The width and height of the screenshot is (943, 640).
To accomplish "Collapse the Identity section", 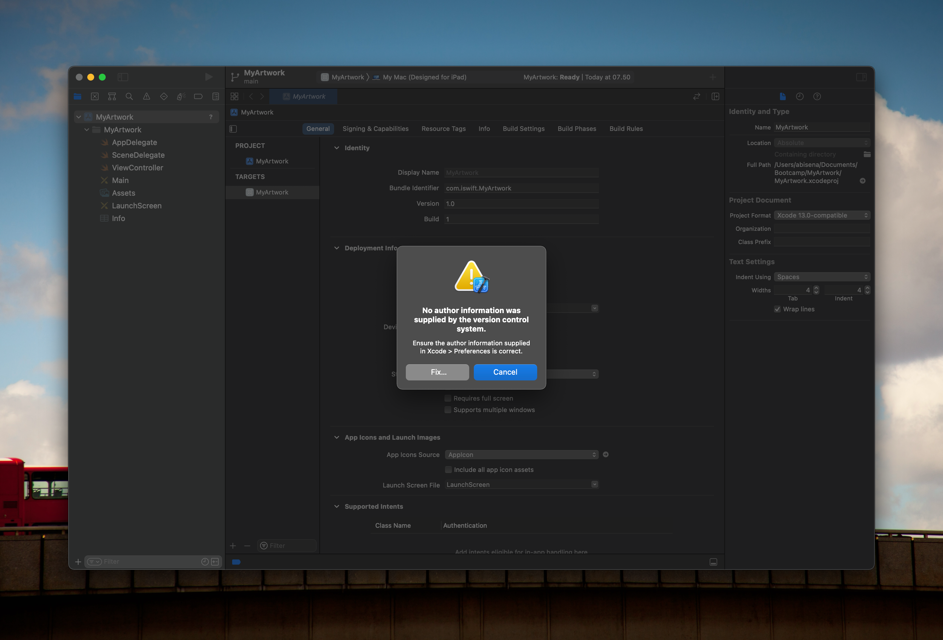I will [337, 148].
